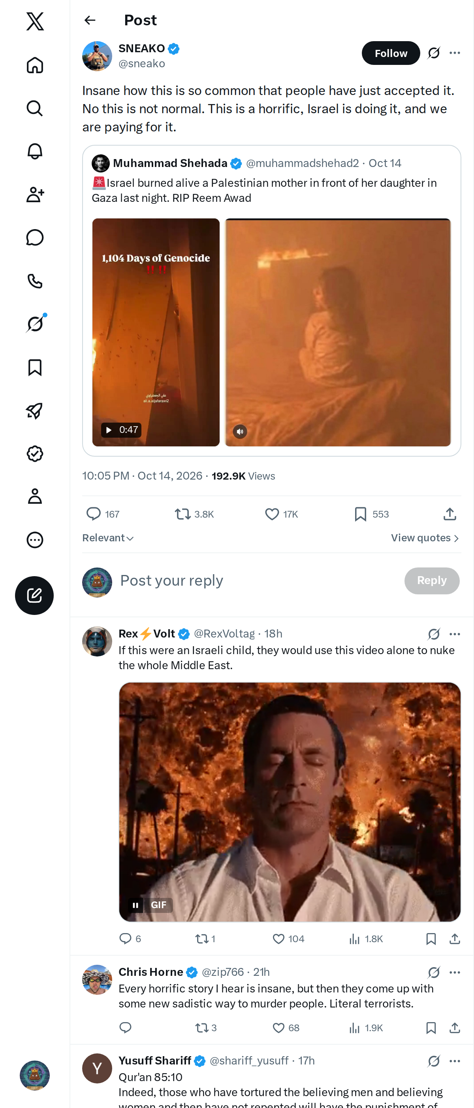Click the compose new post button
The image size is (474, 1108).
pyautogui.click(x=34, y=595)
